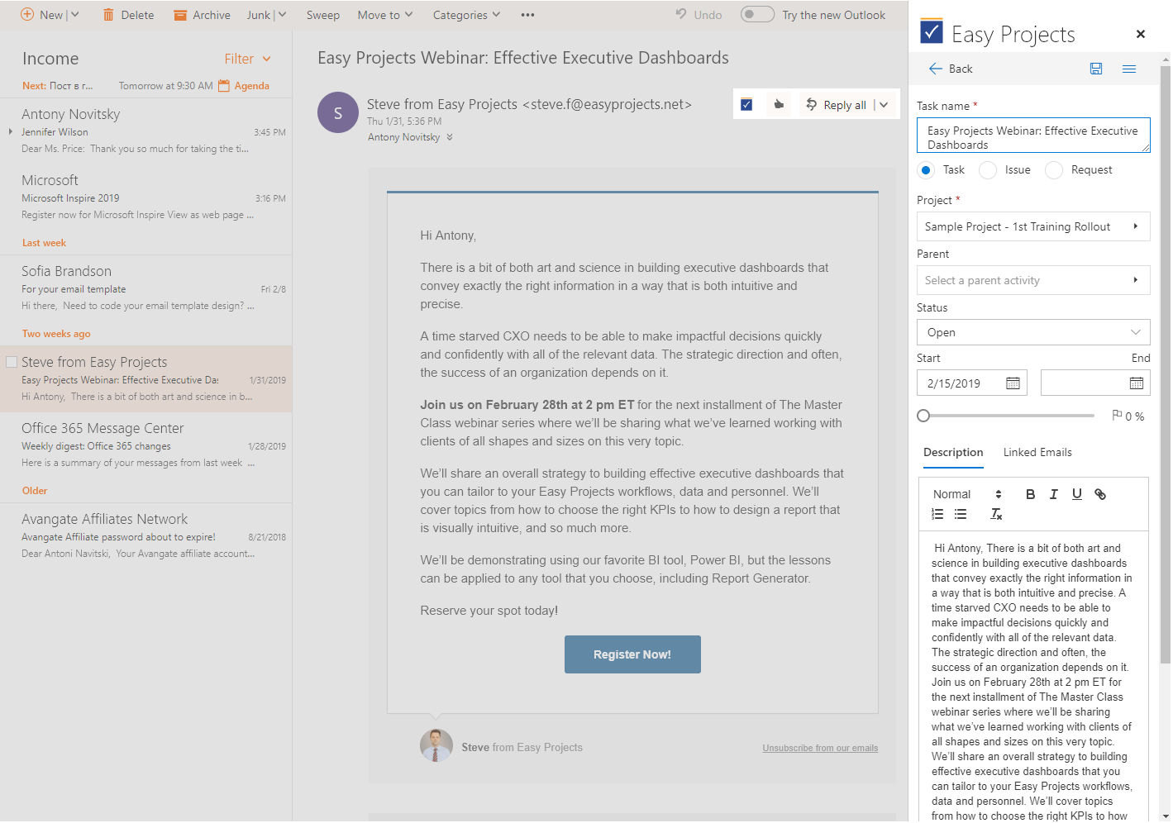This screenshot has height=823, width=1173.
Task: Select the Issue radio button
Action: click(x=987, y=170)
